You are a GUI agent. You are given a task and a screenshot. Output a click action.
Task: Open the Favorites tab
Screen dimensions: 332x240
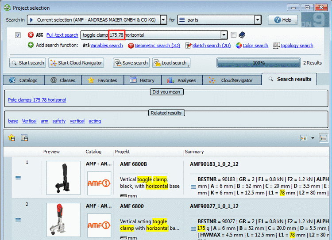coord(103,80)
